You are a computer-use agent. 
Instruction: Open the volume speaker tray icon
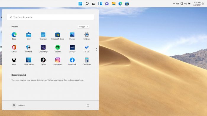tap(185, 4)
